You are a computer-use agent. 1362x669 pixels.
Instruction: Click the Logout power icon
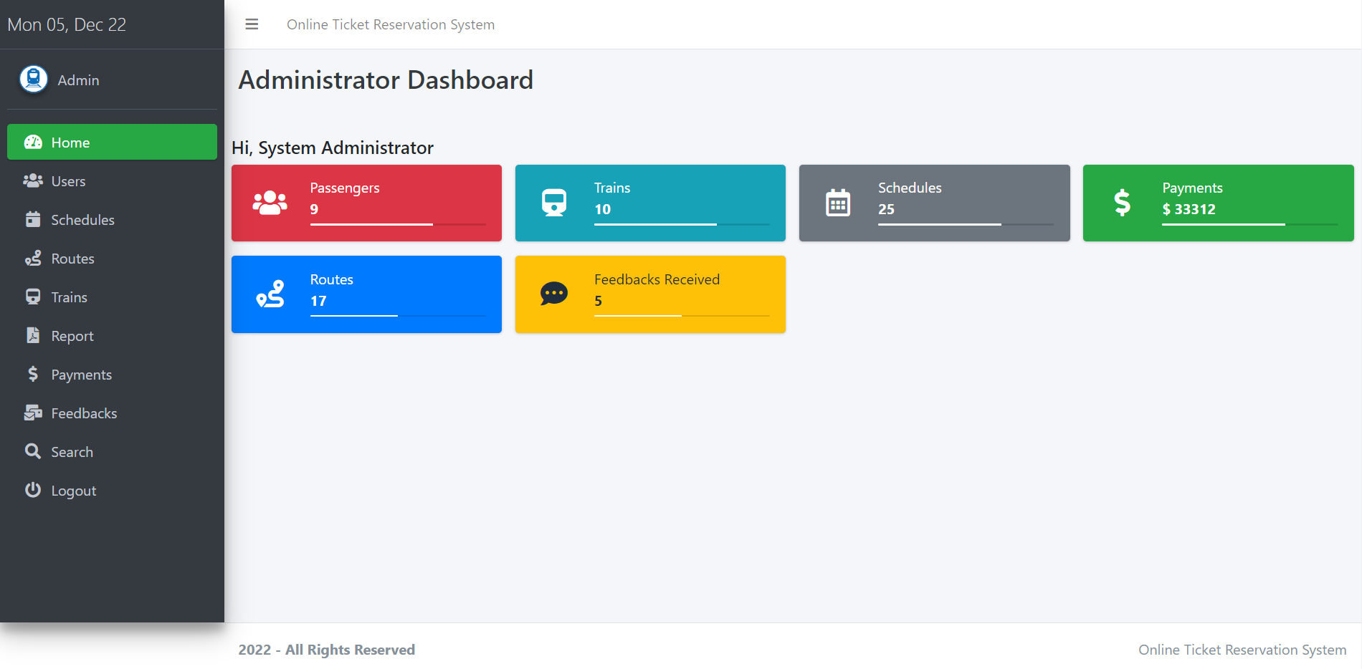tap(33, 490)
